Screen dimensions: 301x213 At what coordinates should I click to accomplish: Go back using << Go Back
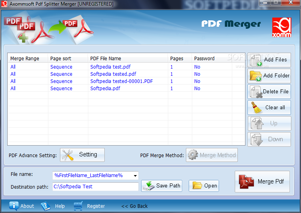134,206
